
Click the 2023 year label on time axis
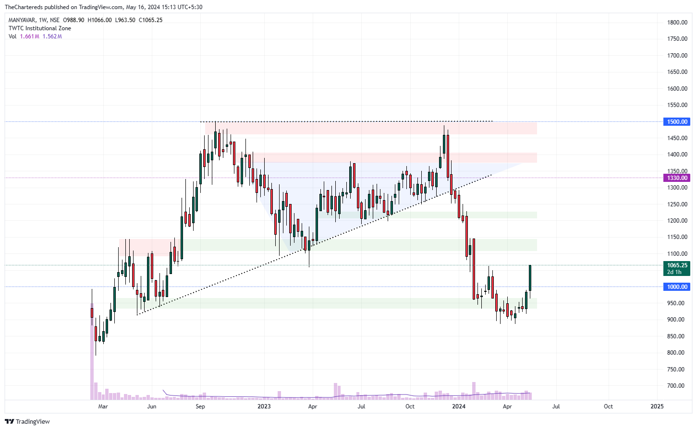(x=264, y=406)
